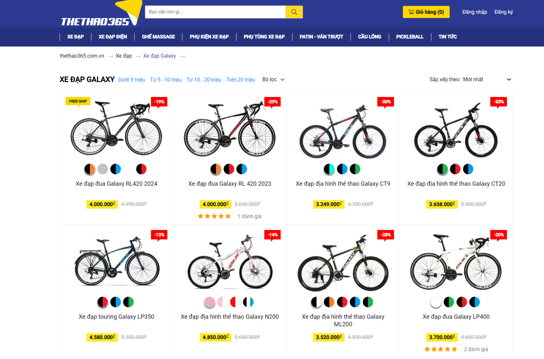The height and width of the screenshot is (359, 544).
Task: Pick the pink swatch for Galaxy N200
Action: (x=209, y=302)
